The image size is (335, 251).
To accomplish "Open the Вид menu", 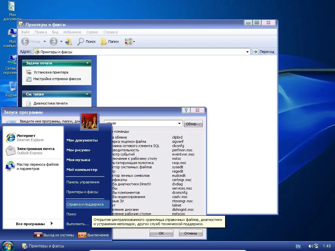I will coord(55,32).
